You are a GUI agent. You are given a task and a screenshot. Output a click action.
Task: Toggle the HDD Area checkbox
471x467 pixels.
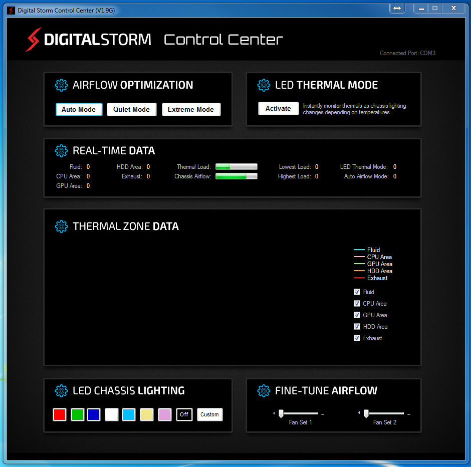coord(357,326)
